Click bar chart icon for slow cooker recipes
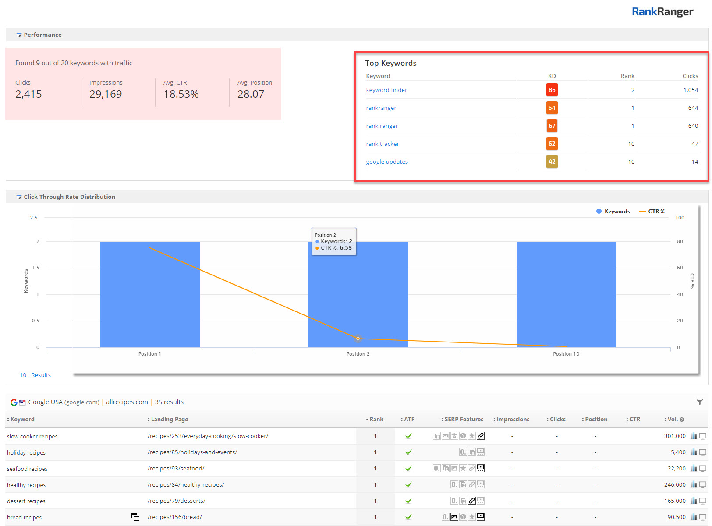Screen dimensions: 712x526 coord(693,436)
